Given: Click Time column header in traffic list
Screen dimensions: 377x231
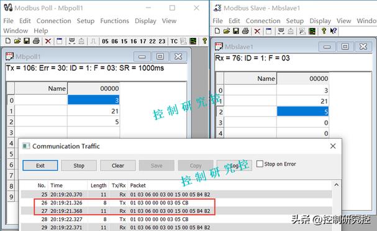Looking at the screenshot, I should (x=57, y=186).
